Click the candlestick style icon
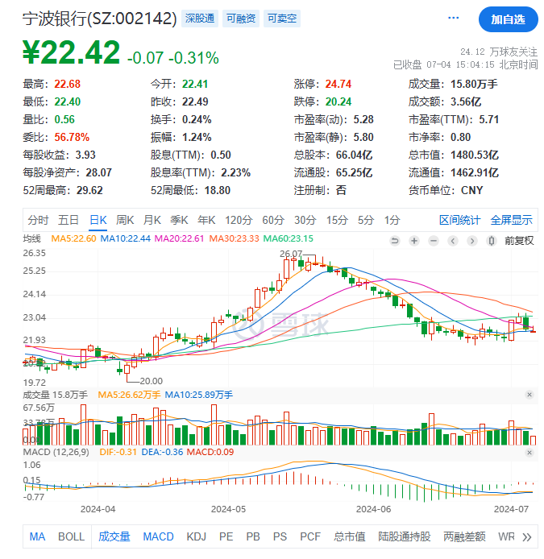Screen dimensions: 544x559 491,241
